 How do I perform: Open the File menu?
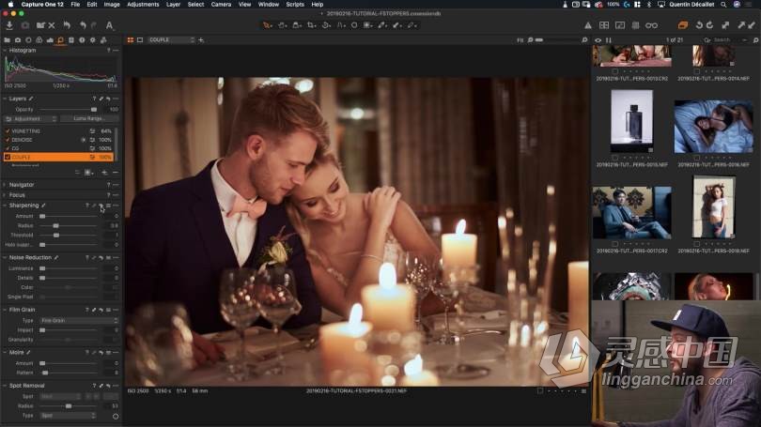(x=75, y=5)
